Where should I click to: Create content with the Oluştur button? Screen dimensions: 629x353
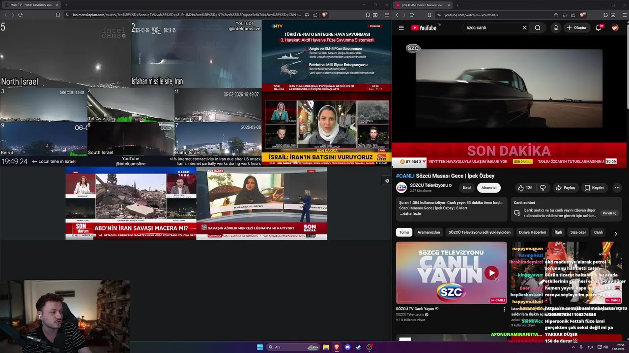click(577, 28)
